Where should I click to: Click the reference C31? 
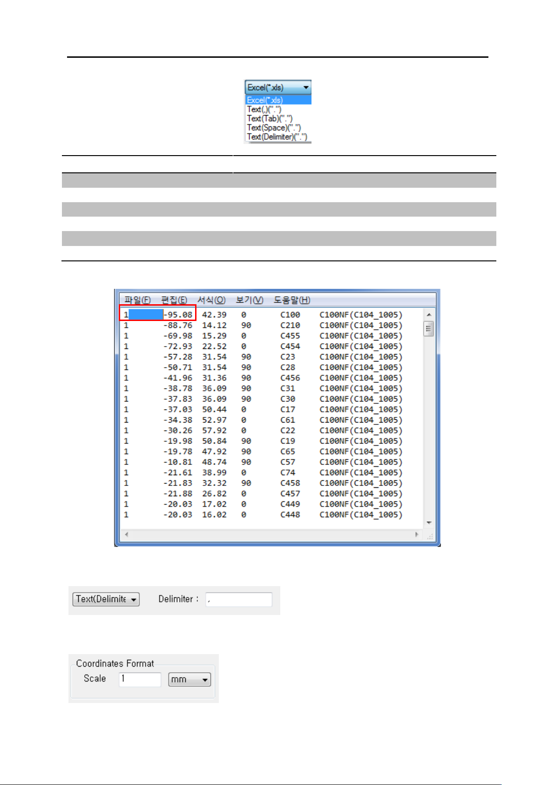point(288,389)
